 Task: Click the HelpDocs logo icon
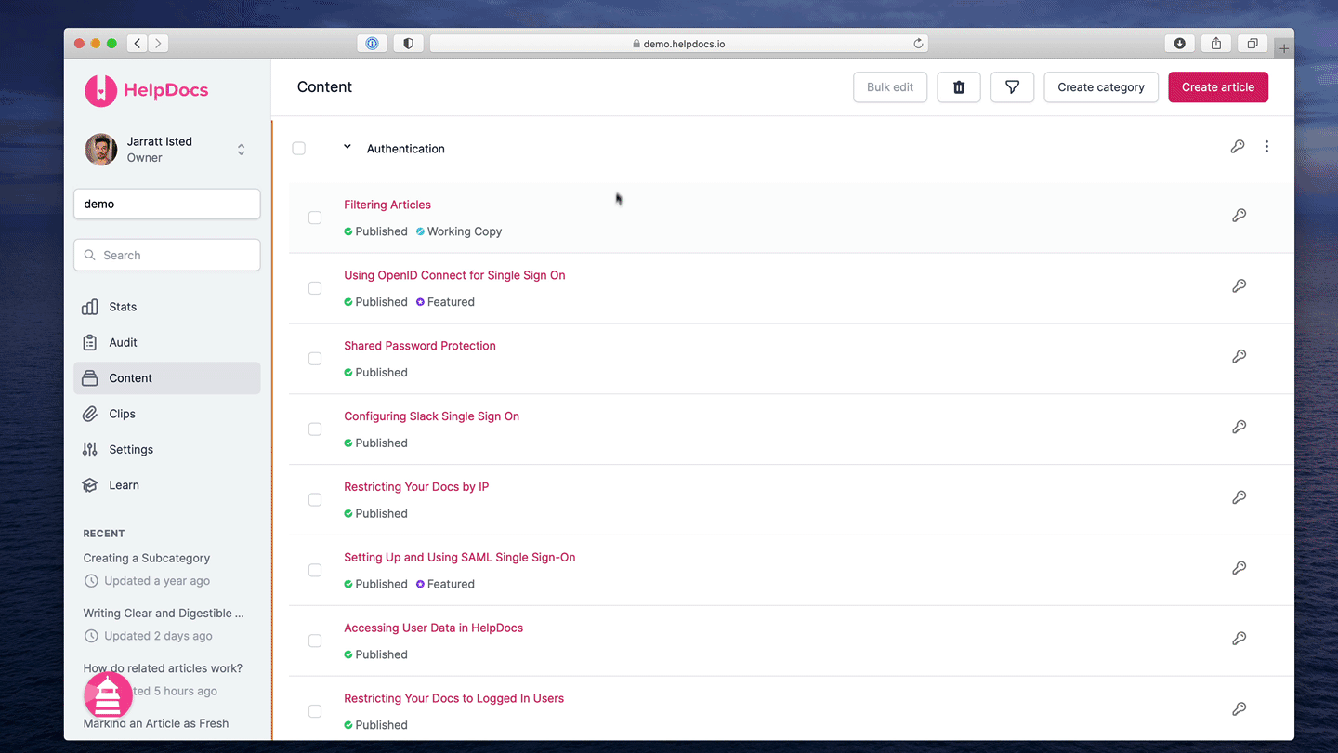point(100,90)
